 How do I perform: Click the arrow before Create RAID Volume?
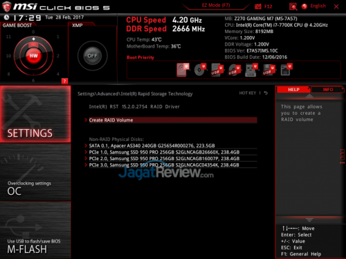[86, 120]
